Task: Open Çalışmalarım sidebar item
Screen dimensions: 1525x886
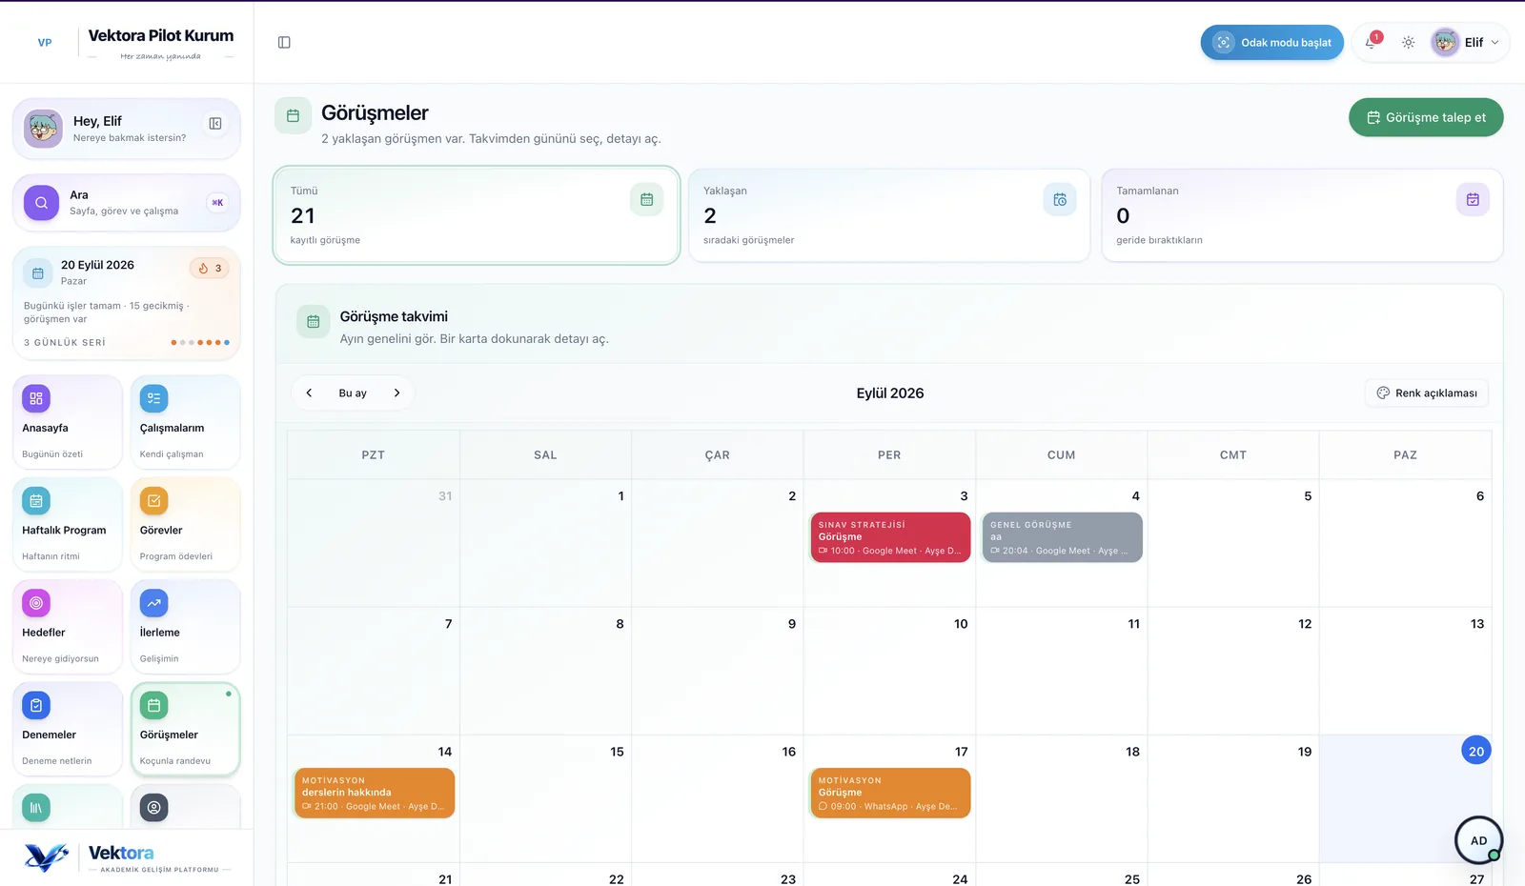Action: (185, 422)
